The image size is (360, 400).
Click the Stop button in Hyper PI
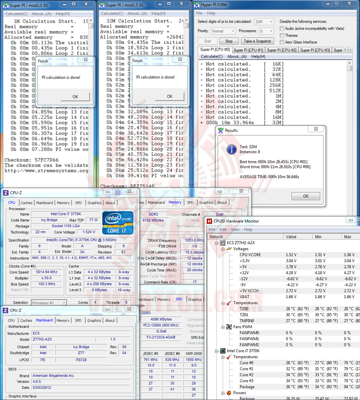229,41
